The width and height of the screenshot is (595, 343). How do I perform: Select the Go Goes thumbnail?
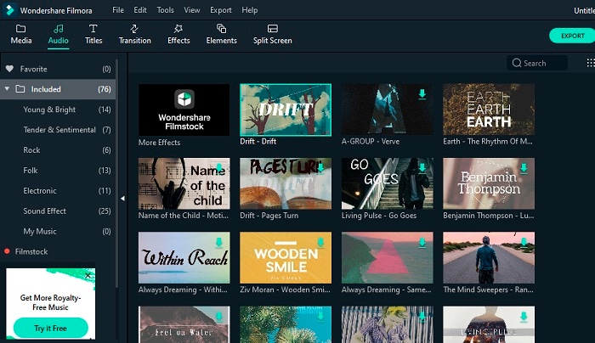pyautogui.click(x=387, y=183)
